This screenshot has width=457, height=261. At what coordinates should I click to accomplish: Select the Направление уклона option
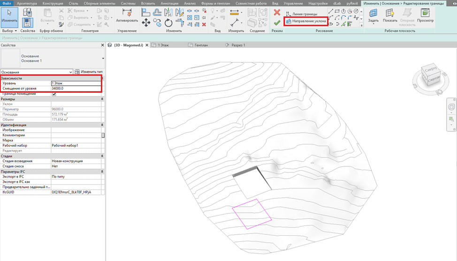pos(306,21)
